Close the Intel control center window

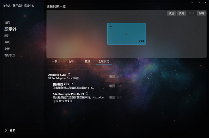206,2
